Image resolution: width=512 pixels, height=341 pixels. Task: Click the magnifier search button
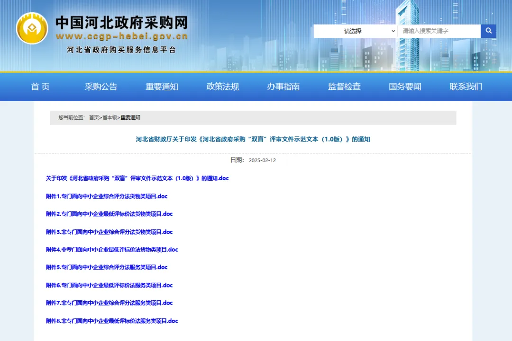point(488,31)
